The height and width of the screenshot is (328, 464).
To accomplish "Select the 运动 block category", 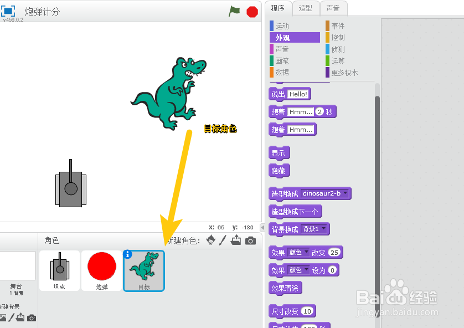I will 295,26.
